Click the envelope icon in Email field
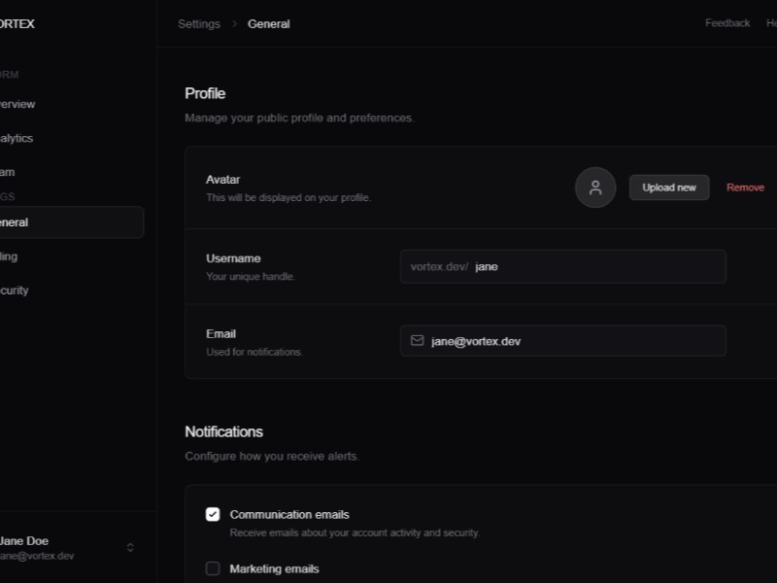Image resolution: width=777 pixels, height=583 pixels. coord(418,341)
